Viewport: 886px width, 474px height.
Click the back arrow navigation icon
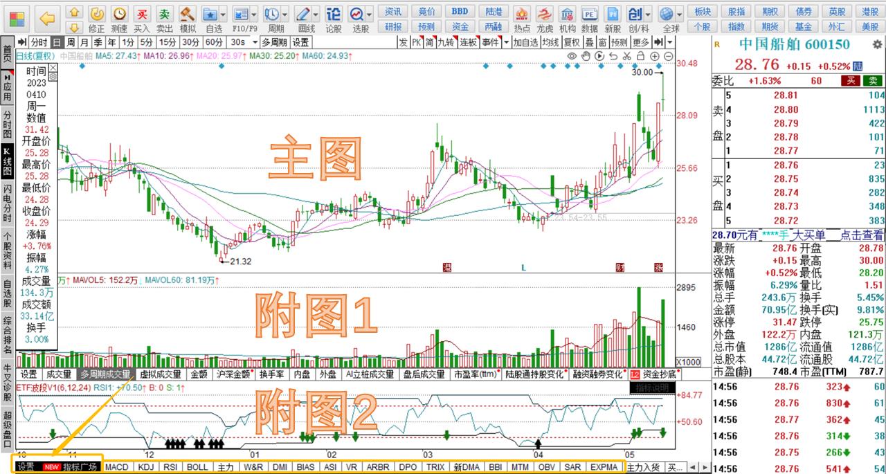(x=47, y=19)
